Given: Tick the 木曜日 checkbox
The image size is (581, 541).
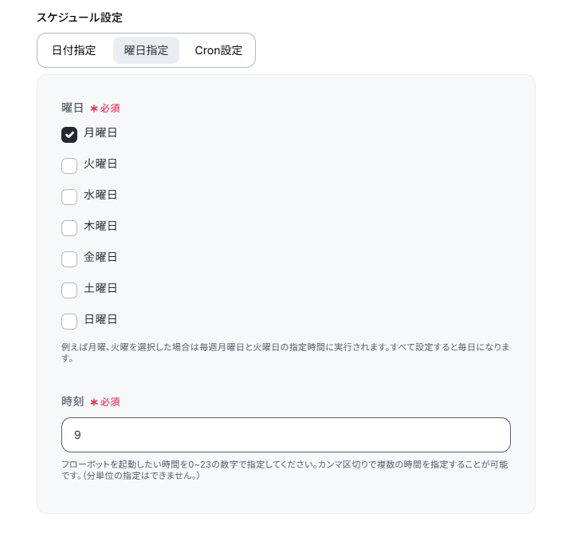Looking at the screenshot, I should pos(69,228).
